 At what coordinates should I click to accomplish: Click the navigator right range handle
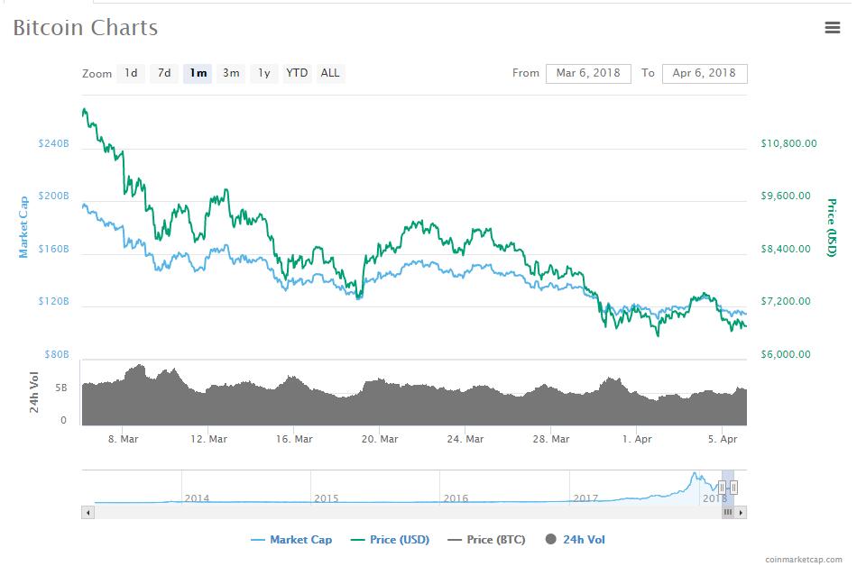pos(734,488)
